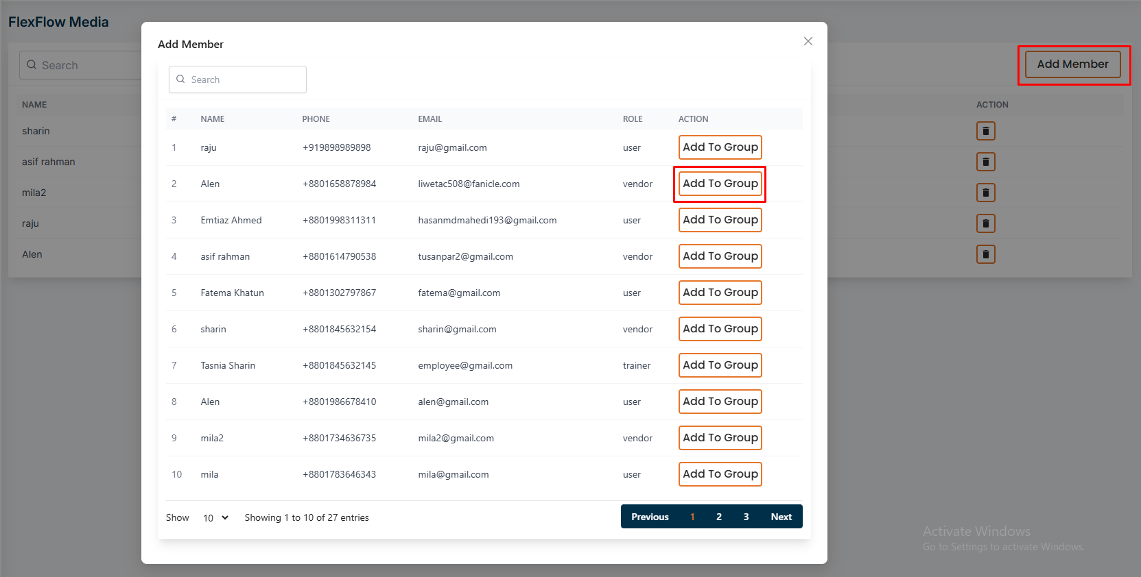Add Tasnia Sharin to the group
Viewport: 1141px width, 577px height.
click(x=720, y=365)
